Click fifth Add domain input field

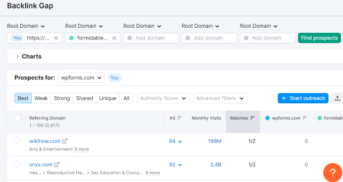coord(267,38)
